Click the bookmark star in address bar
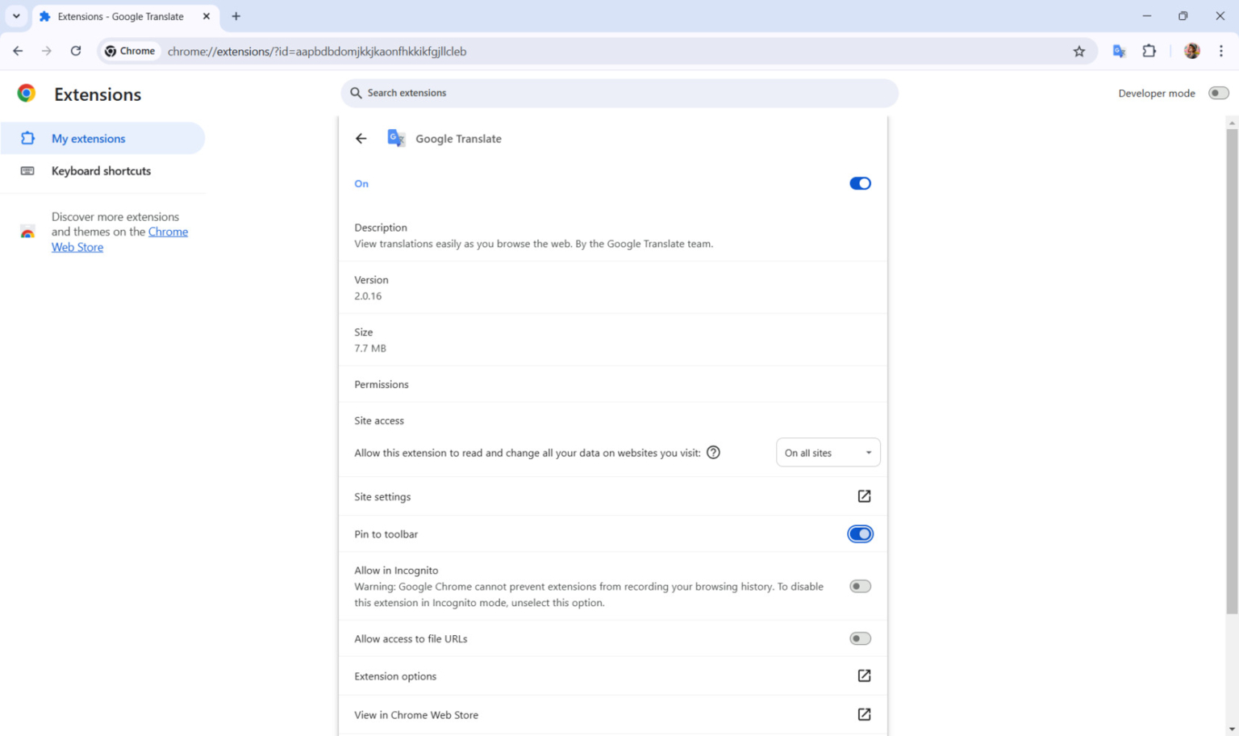 (x=1079, y=51)
